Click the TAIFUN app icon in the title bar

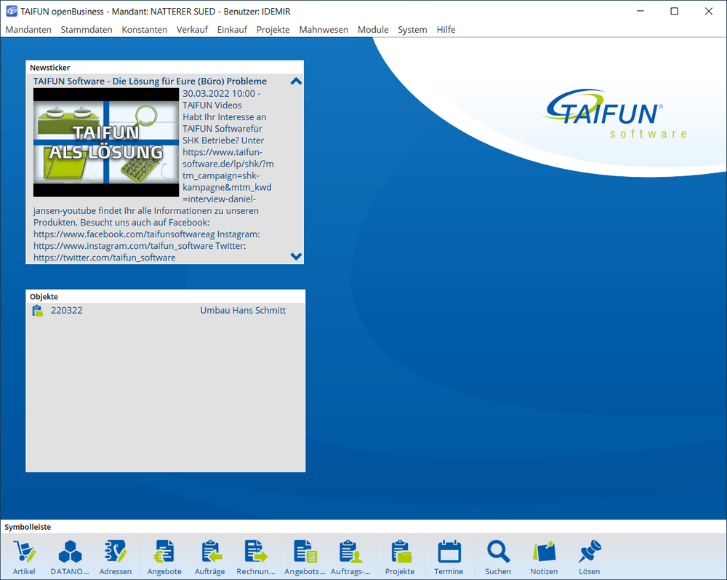click(11, 11)
